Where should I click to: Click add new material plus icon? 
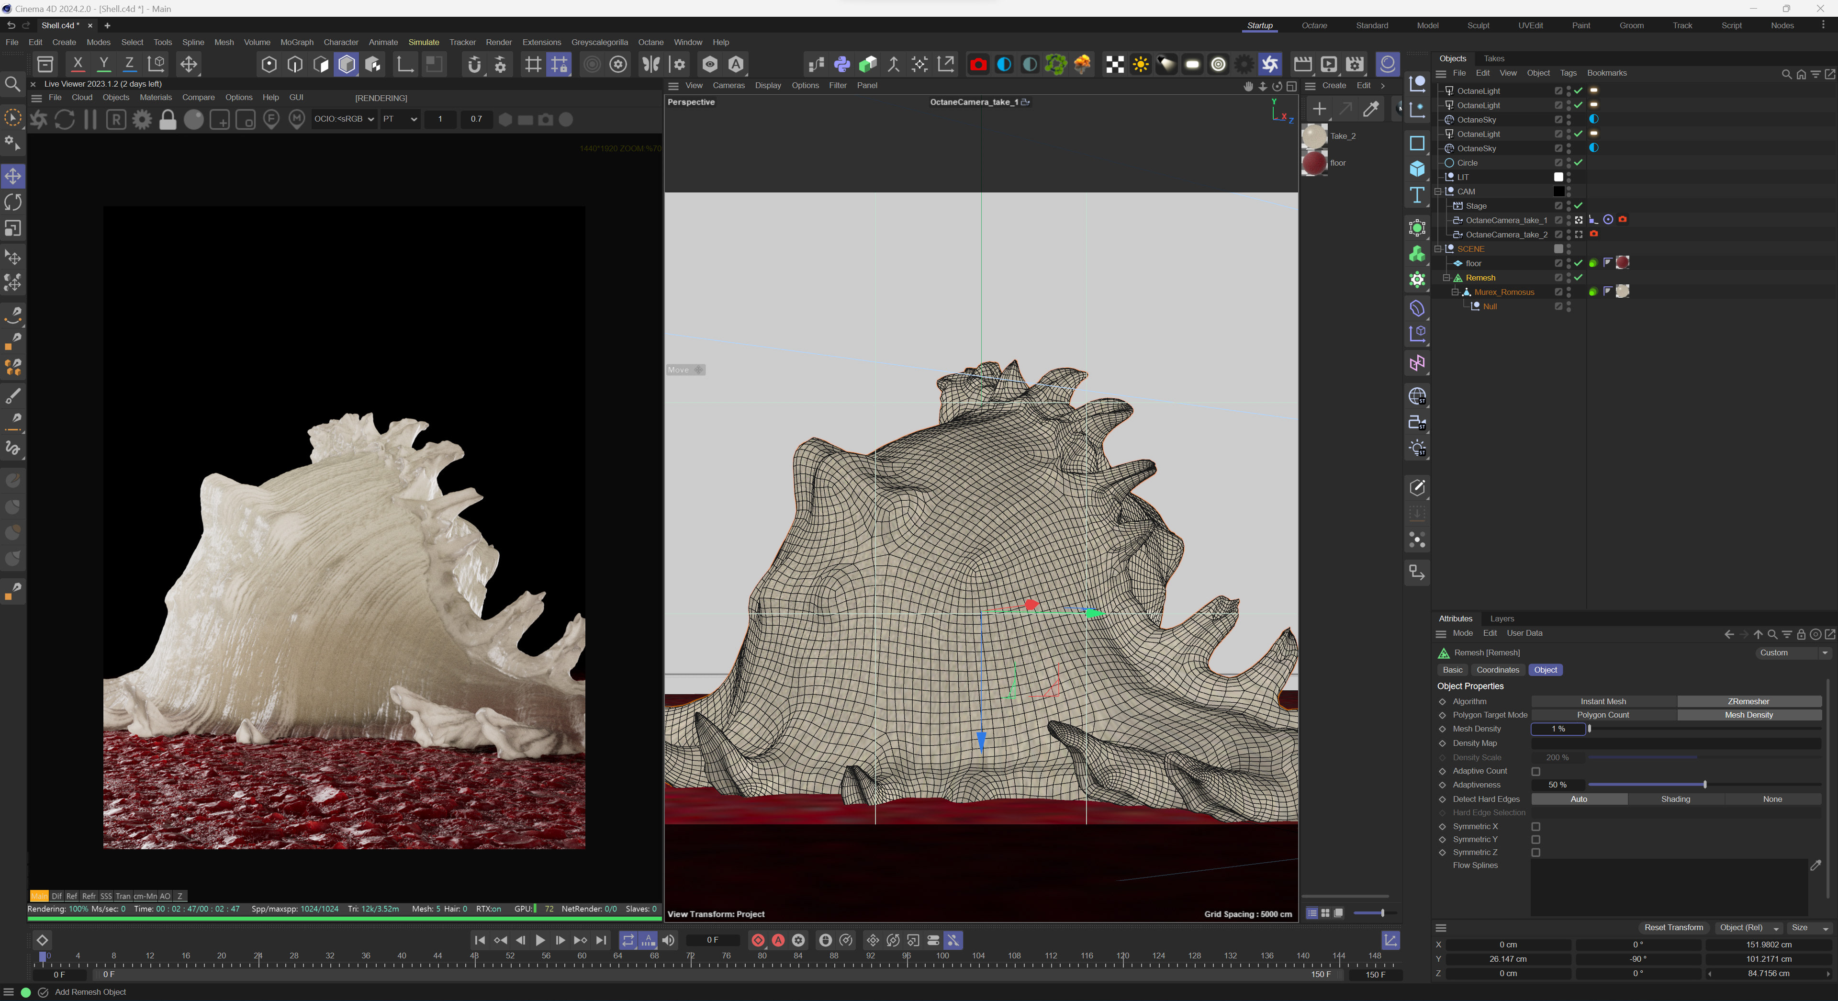(x=1319, y=109)
